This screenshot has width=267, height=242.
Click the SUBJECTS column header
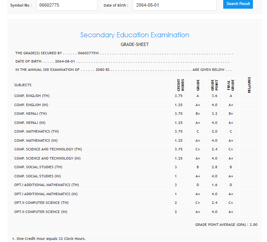pyautogui.click(x=23, y=85)
